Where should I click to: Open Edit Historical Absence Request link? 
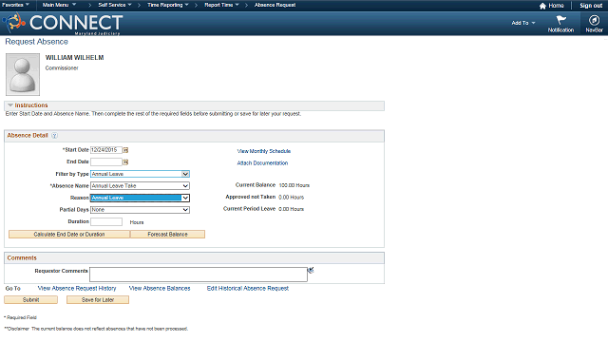[248, 289]
